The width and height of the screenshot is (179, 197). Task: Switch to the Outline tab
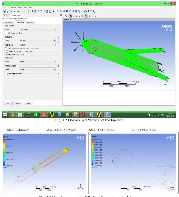pyautogui.click(x=6, y=16)
